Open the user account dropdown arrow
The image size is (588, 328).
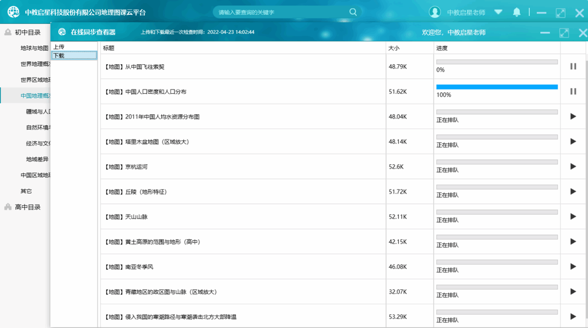point(498,12)
